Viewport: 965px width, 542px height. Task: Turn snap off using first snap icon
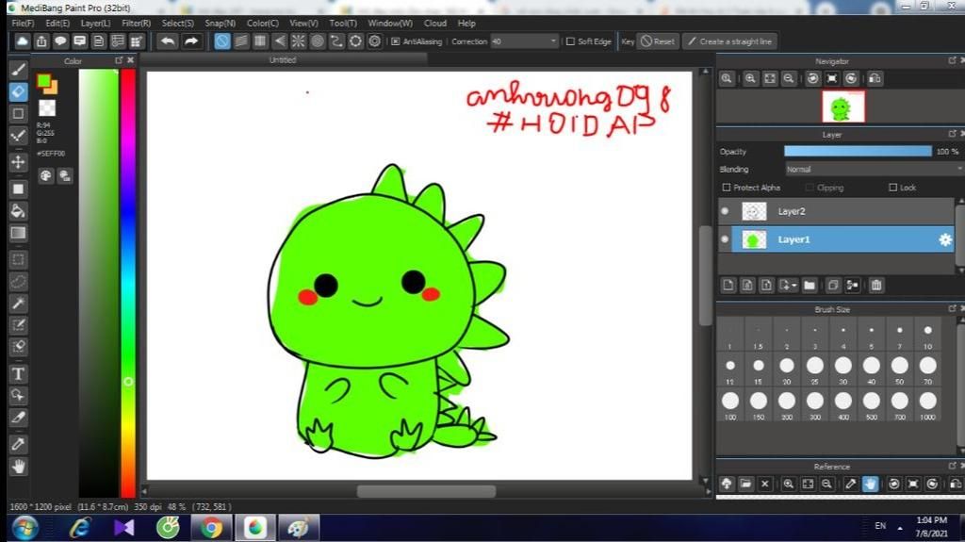pos(222,41)
